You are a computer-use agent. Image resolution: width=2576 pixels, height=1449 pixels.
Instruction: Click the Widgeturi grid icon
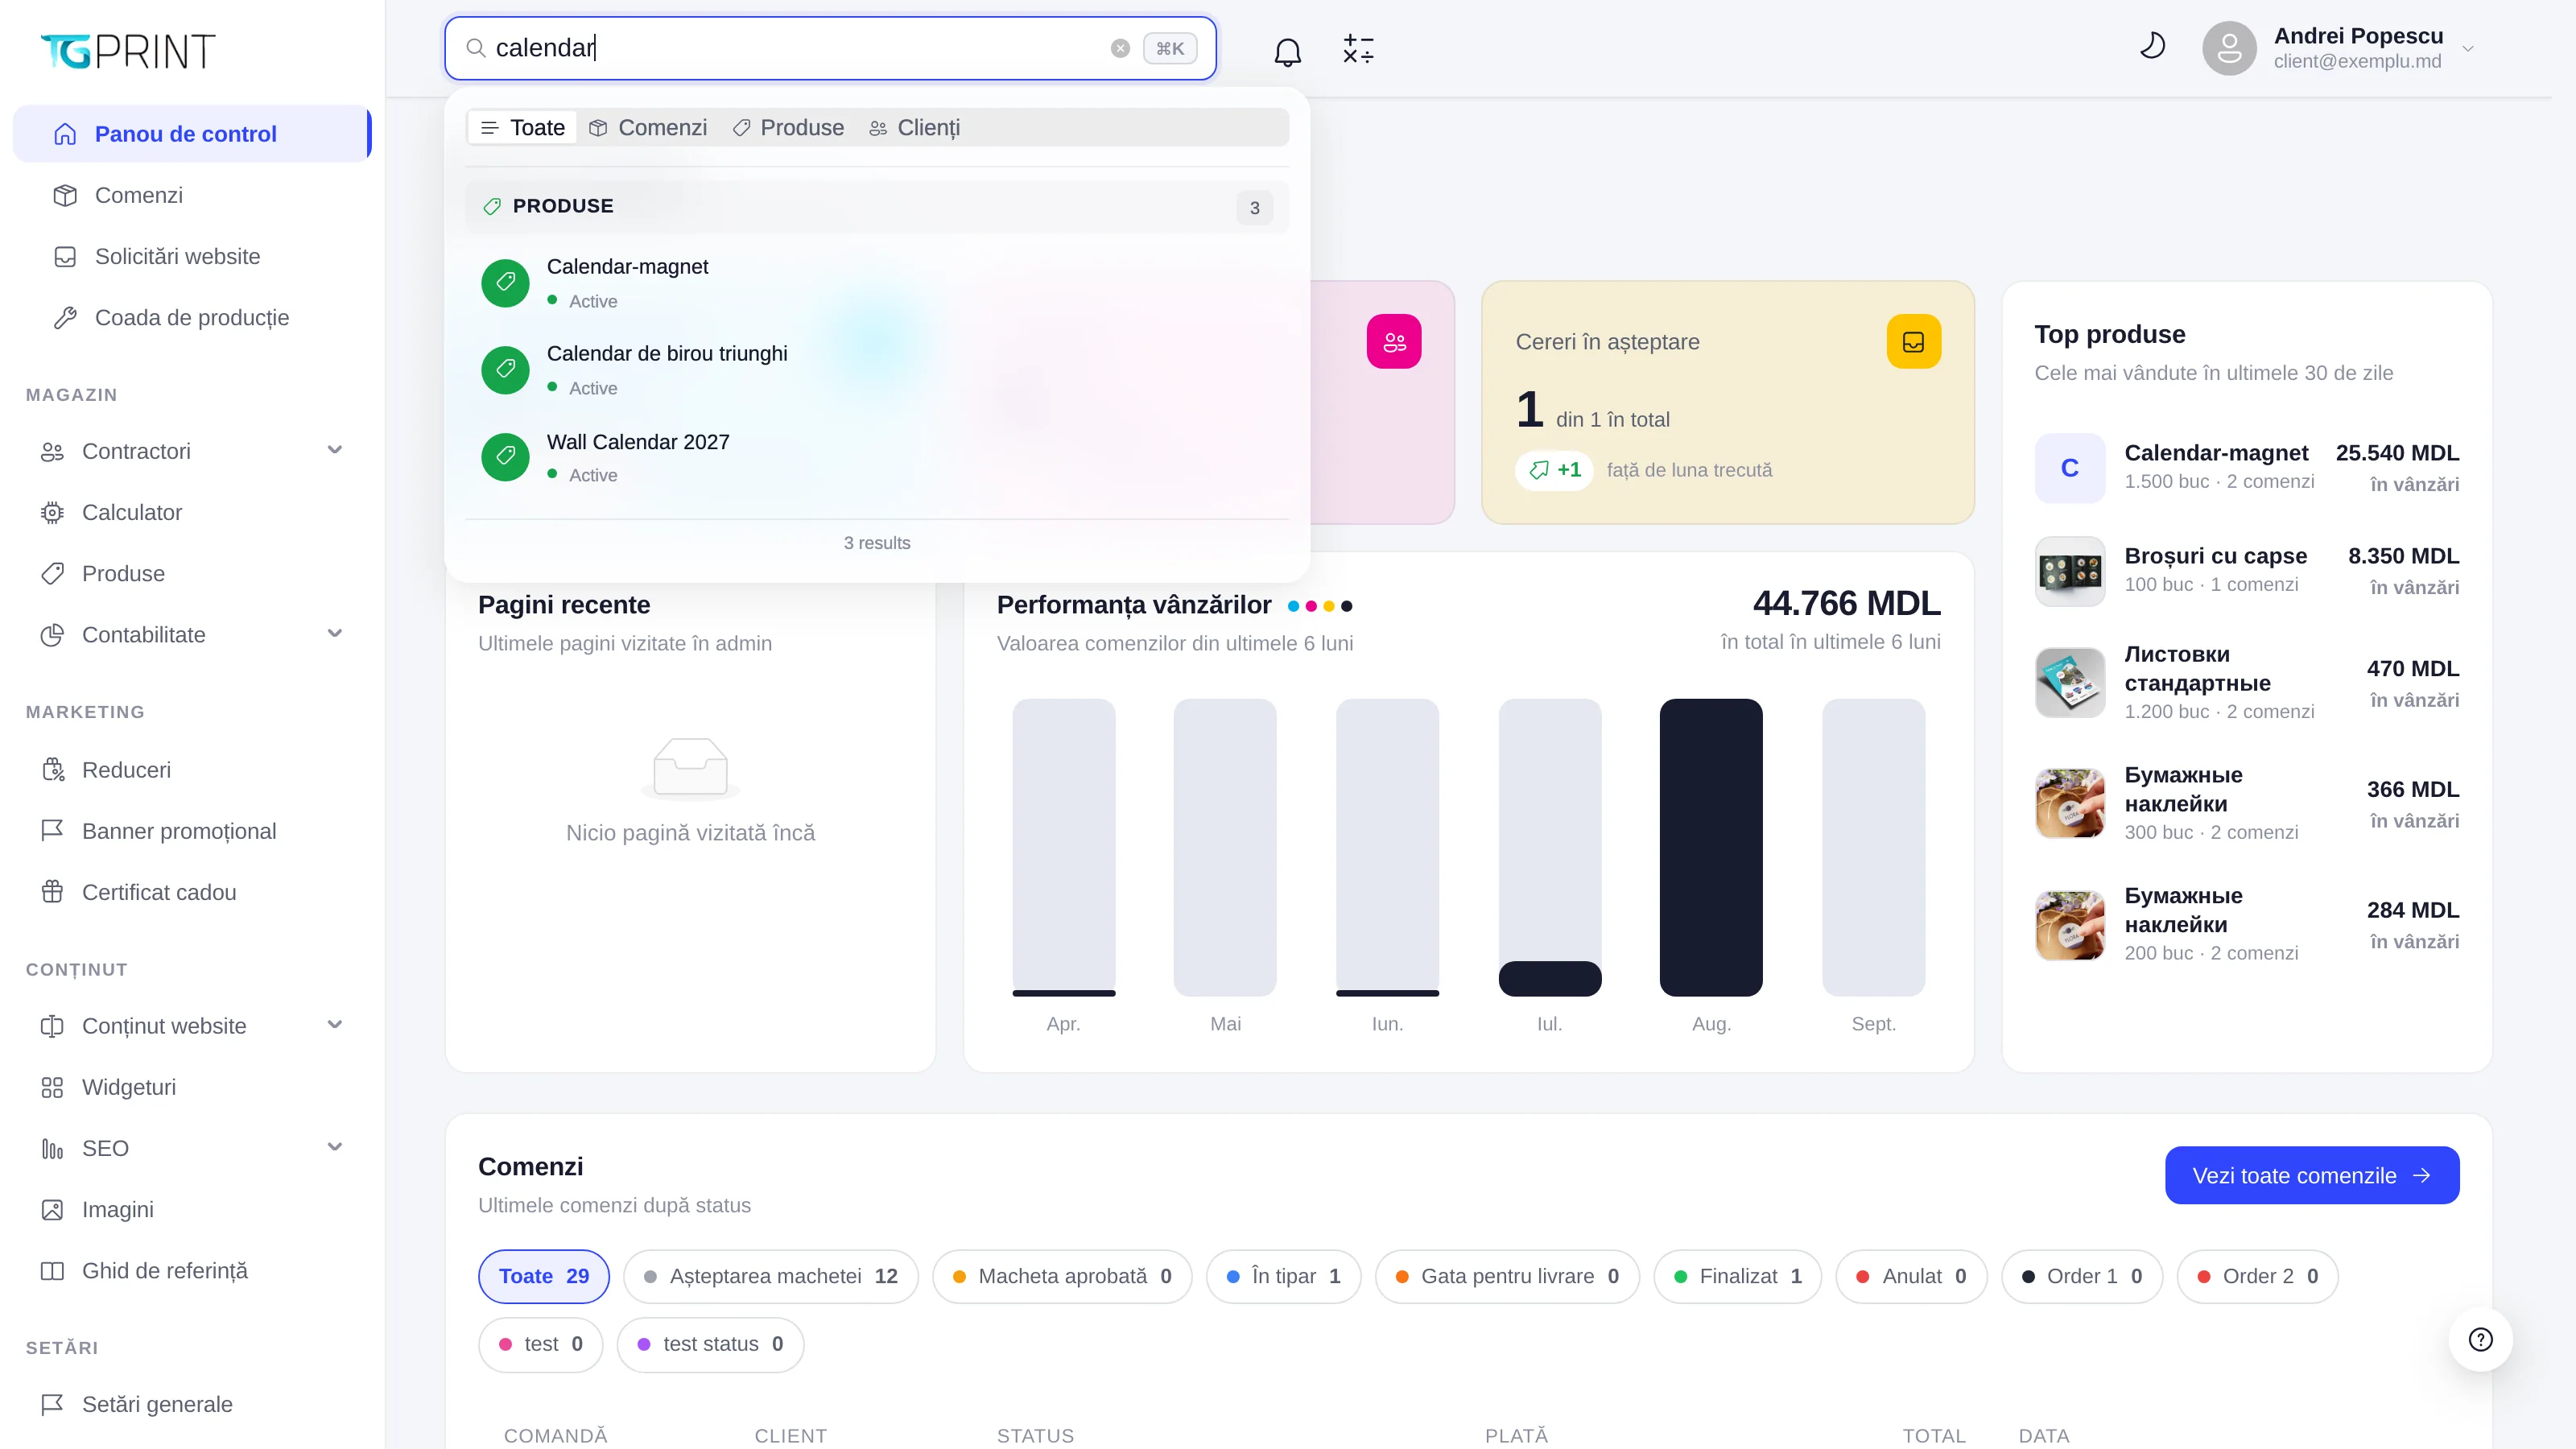click(x=52, y=1087)
